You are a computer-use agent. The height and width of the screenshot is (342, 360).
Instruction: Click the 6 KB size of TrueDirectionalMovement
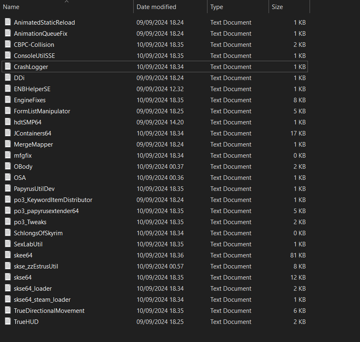300,311
